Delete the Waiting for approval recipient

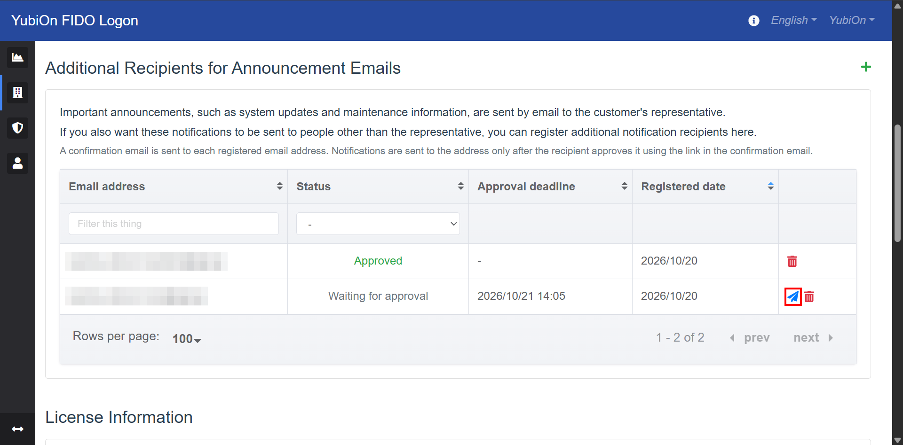[809, 297]
